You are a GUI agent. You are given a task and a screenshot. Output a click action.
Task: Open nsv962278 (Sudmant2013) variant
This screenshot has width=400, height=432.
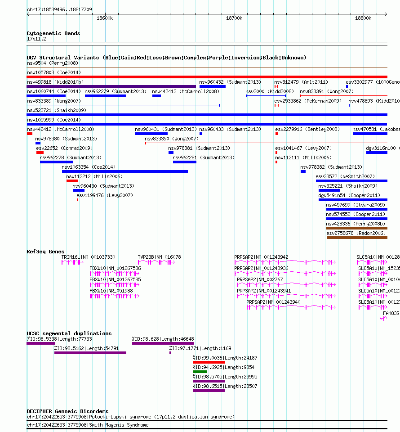tap(56, 162)
